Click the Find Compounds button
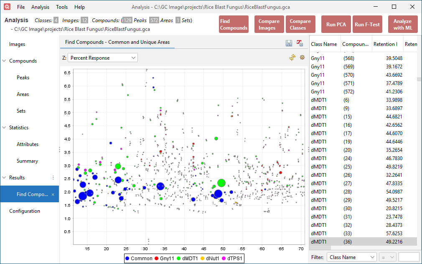The width and height of the screenshot is (422, 264). [234, 24]
